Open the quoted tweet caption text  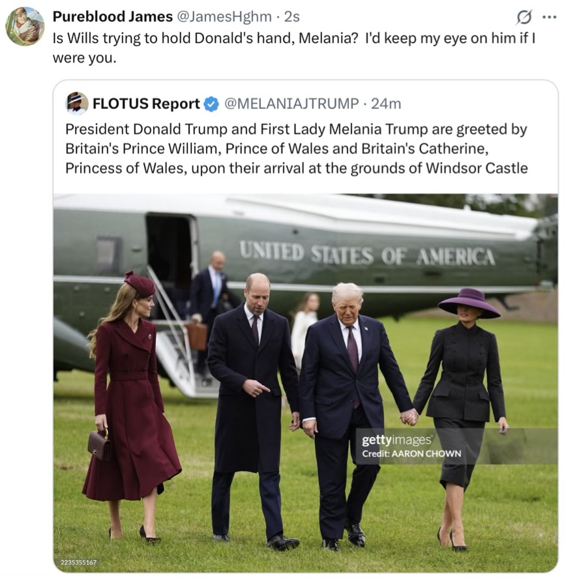coord(296,148)
